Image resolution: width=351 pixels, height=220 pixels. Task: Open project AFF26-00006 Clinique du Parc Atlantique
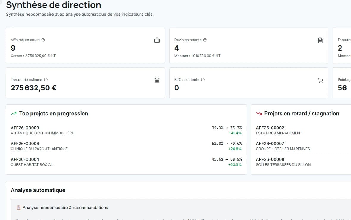click(126, 146)
